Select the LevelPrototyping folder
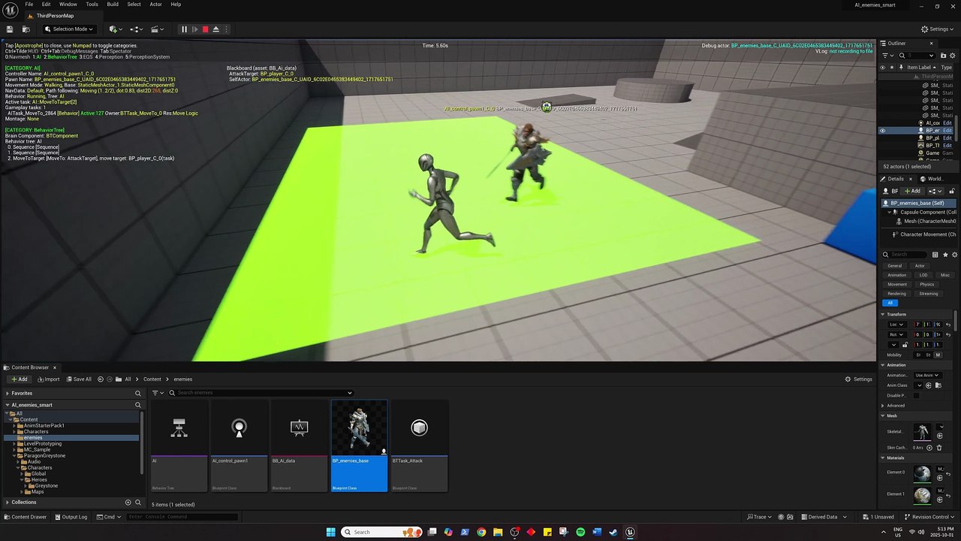The width and height of the screenshot is (961, 541). coord(43,443)
